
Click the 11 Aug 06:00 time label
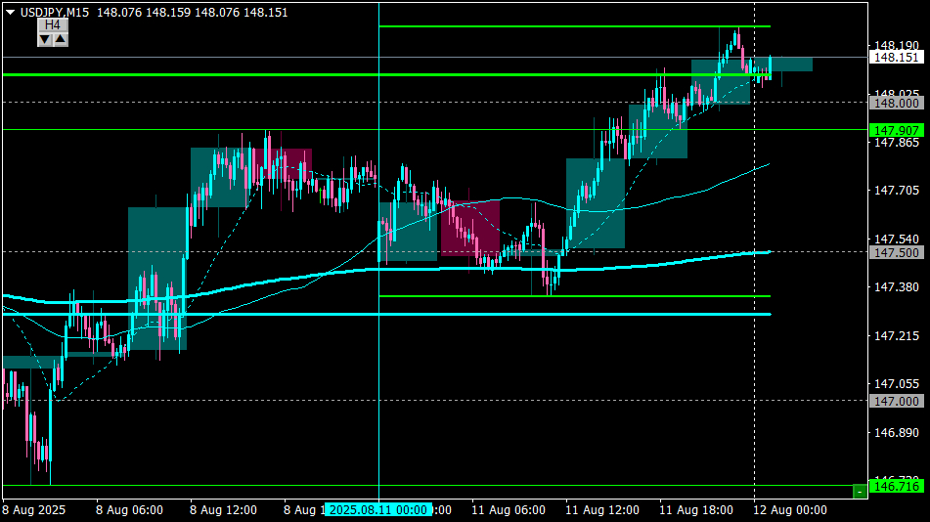tap(509, 510)
